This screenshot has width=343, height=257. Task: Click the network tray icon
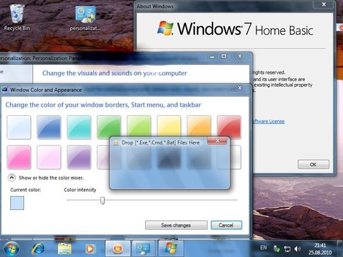(x=287, y=249)
